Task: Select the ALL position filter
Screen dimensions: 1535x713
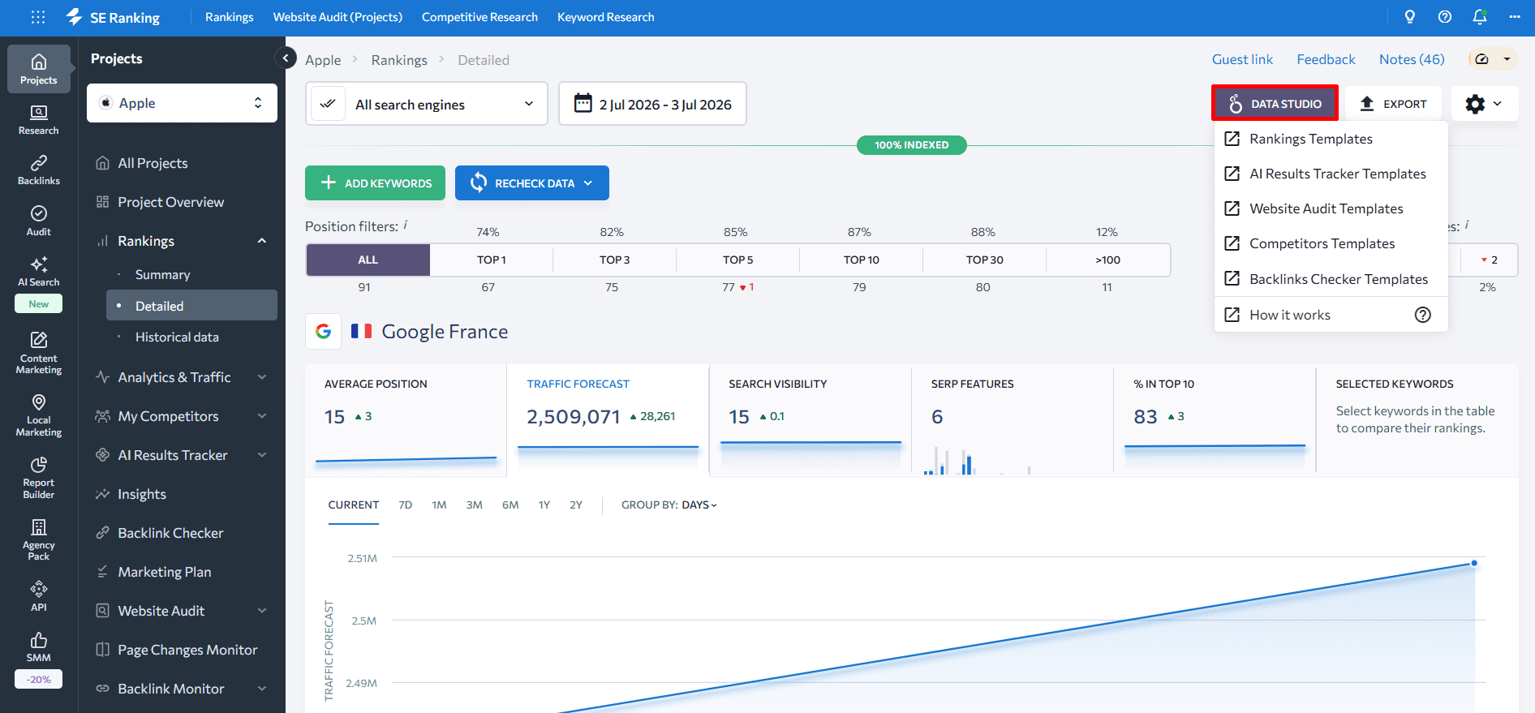Action: click(x=368, y=260)
